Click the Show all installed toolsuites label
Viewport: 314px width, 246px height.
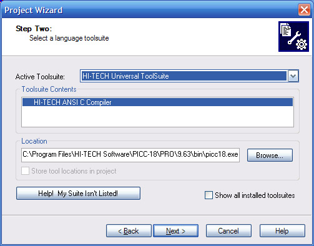point(255,195)
